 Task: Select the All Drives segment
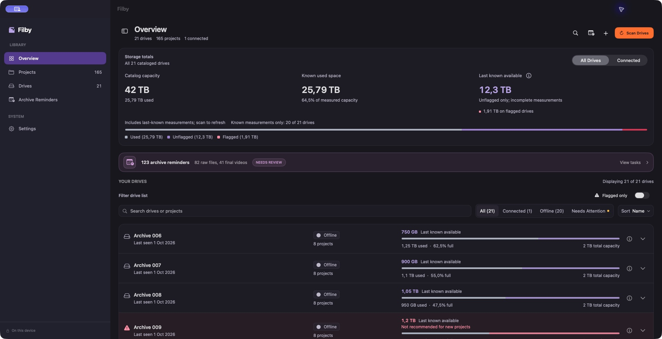[591, 60]
